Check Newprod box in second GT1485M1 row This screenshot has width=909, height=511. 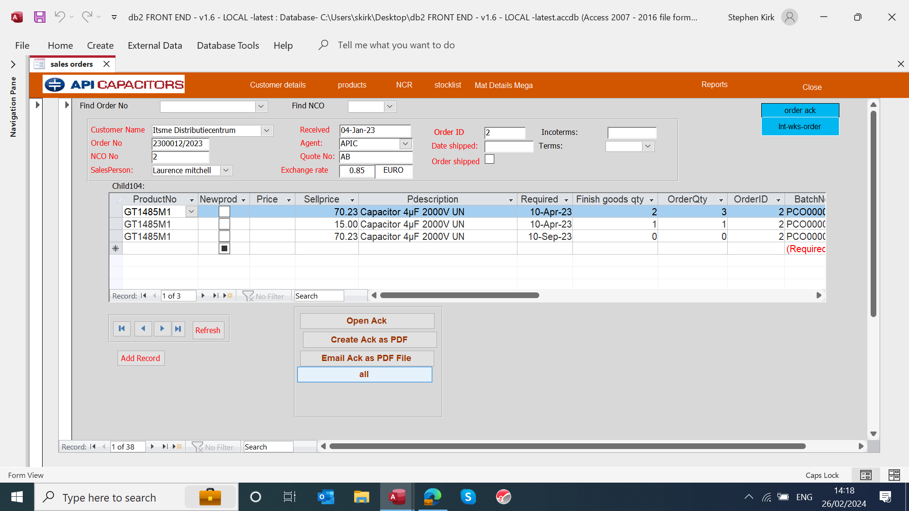point(224,224)
